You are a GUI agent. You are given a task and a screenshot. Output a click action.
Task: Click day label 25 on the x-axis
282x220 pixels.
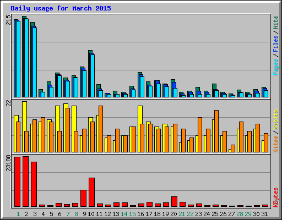pos(215,214)
